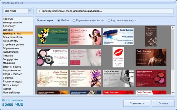
Task: Select dark brown card with woman's back
Action: [x=151, y=57]
